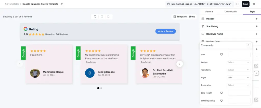Expand the Reviewer Name section
The width and height of the screenshot is (261, 108).
pyautogui.click(x=256, y=34)
